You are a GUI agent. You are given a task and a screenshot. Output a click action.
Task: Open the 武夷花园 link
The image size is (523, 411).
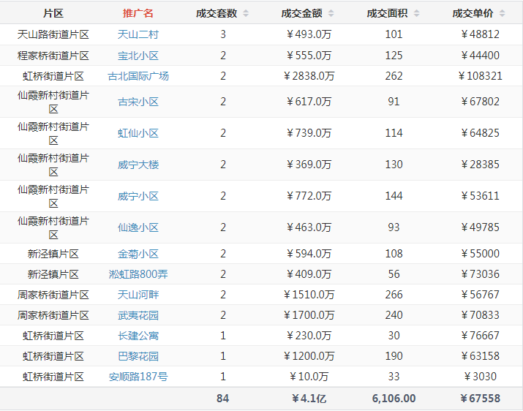138,315
